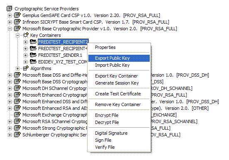The height and width of the screenshot is (160, 229).
Task: Expand the Gemplus GemSAFE Card CSP node
Action: click(x=10, y=15)
